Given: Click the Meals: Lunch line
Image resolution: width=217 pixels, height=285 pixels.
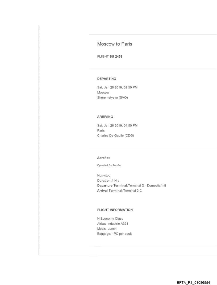Looking at the screenshot, I should pos(107,228).
